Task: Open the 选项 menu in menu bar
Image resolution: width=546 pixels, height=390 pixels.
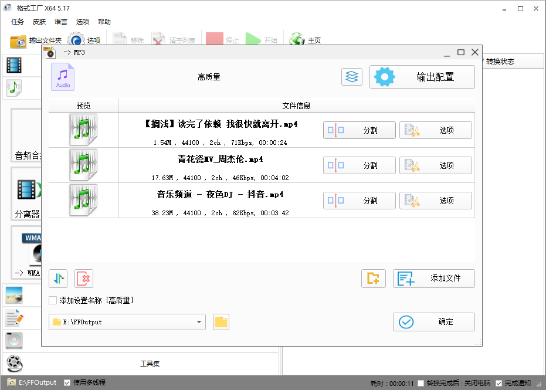Action: click(82, 22)
